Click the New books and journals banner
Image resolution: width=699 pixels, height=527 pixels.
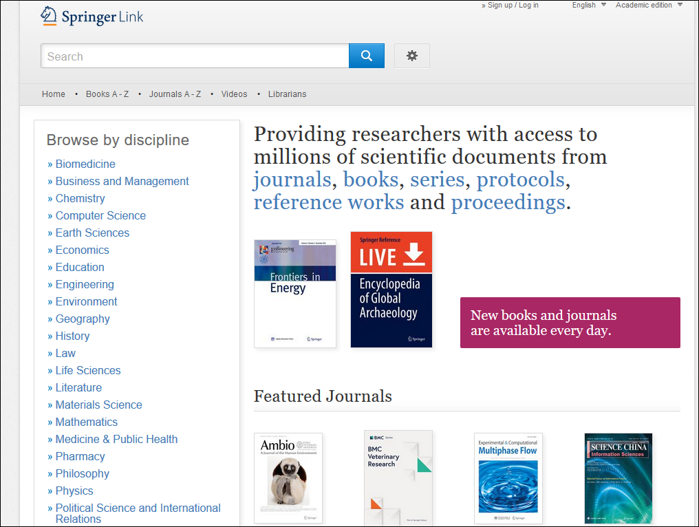point(570,323)
